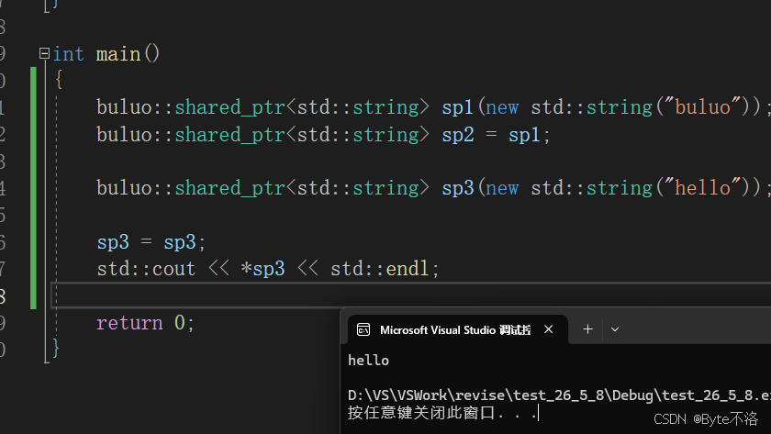Click the executable path text in the console
Viewport: 771px width, 434px height.
point(559,395)
